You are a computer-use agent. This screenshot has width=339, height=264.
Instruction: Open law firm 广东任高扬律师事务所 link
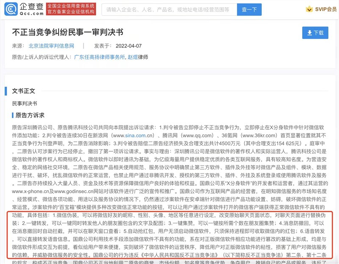coord(100,57)
